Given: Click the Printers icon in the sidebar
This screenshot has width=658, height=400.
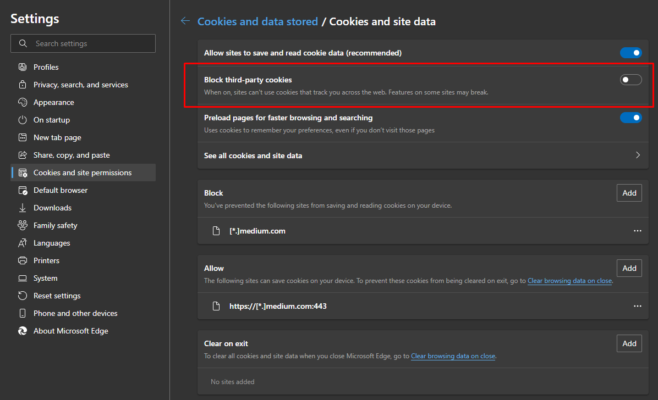Looking at the screenshot, I should [x=23, y=260].
